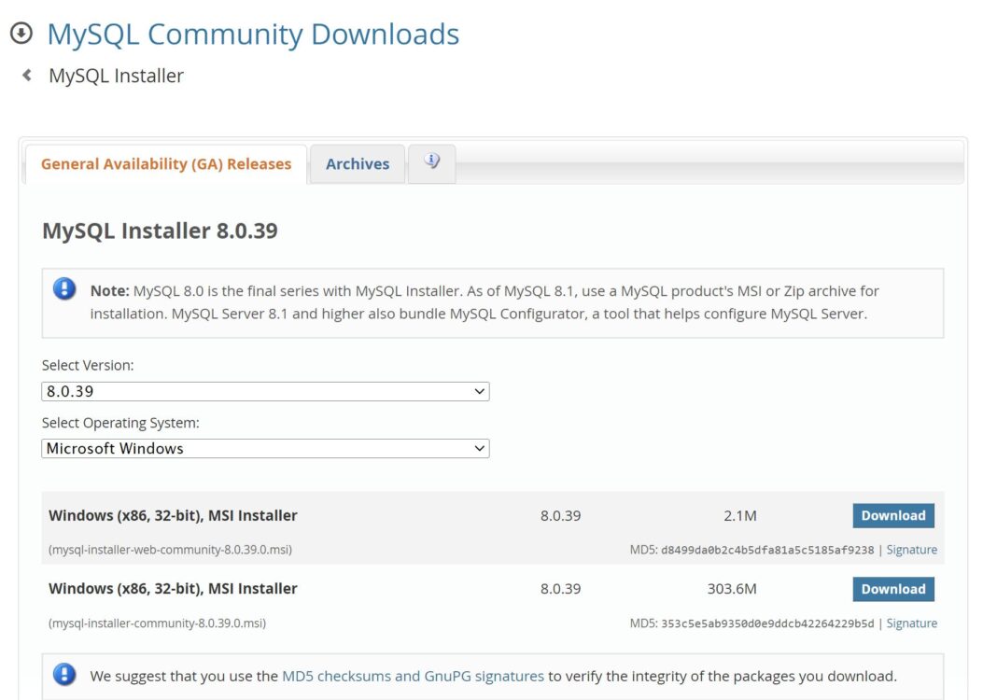Open the information icon tab
997x700 pixels.
(431, 162)
